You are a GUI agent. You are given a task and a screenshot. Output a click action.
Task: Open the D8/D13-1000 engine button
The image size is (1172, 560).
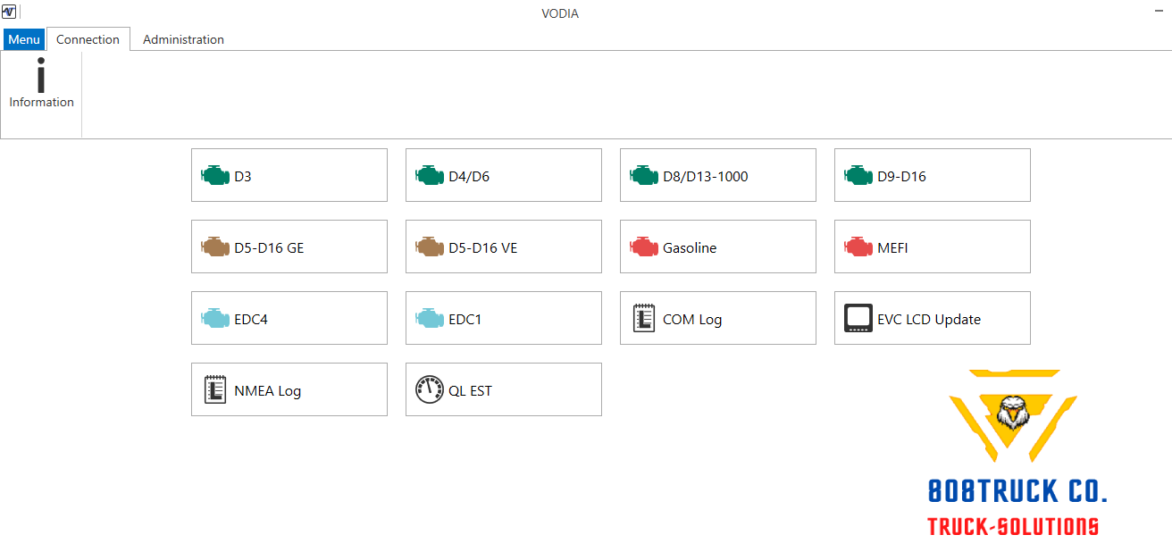717,175
